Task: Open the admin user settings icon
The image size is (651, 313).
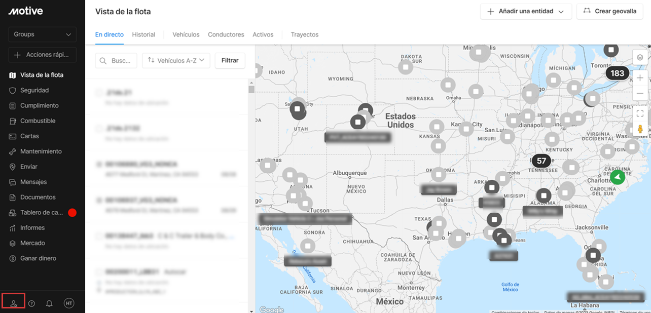Action: [x=14, y=303]
